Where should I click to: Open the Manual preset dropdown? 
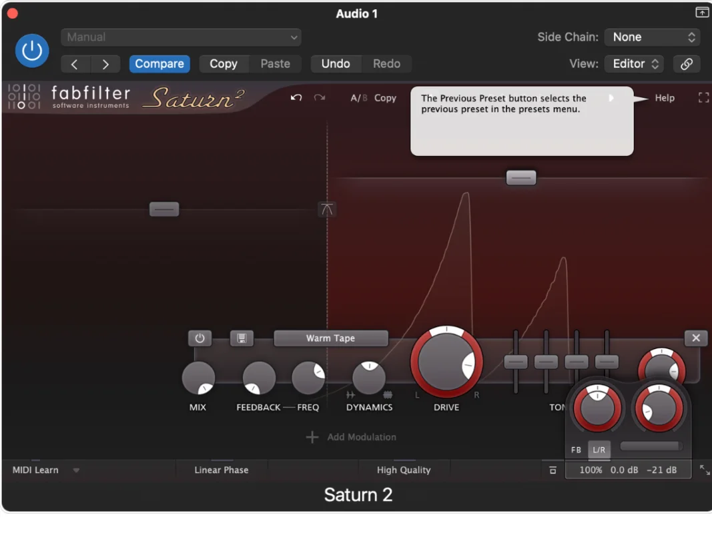tap(181, 37)
